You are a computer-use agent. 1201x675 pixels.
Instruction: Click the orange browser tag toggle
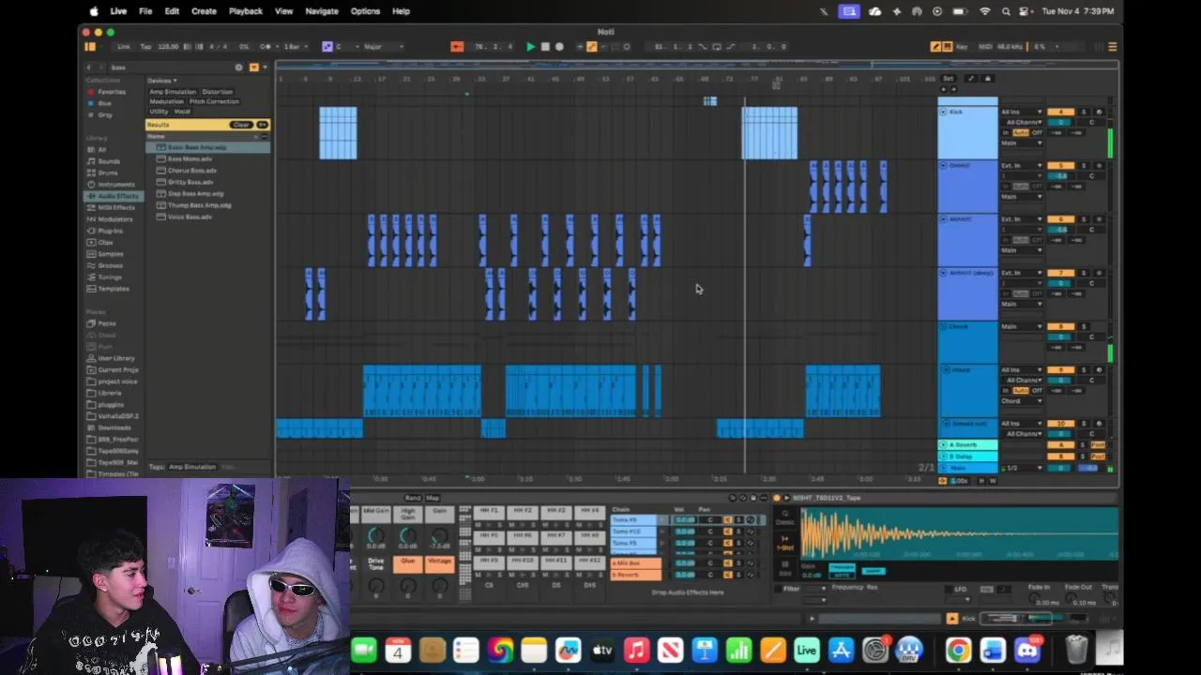point(253,67)
